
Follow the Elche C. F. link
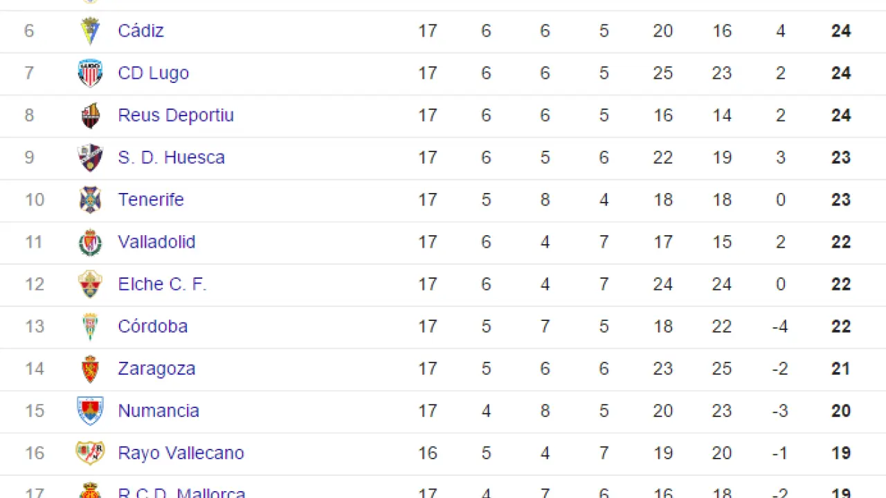pyautogui.click(x=162, y=284)
